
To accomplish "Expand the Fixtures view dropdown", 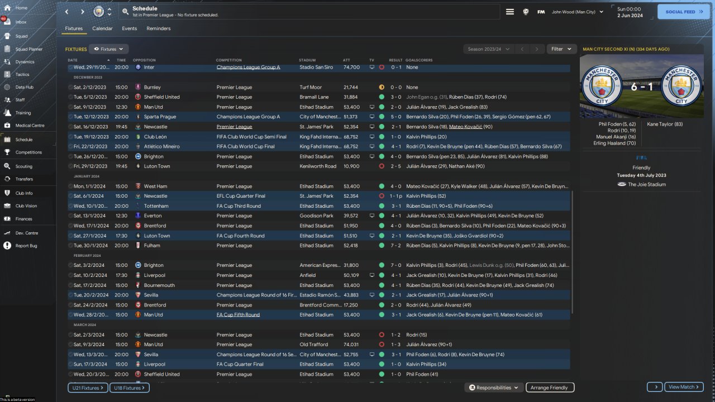I will [x=108, y=49].
